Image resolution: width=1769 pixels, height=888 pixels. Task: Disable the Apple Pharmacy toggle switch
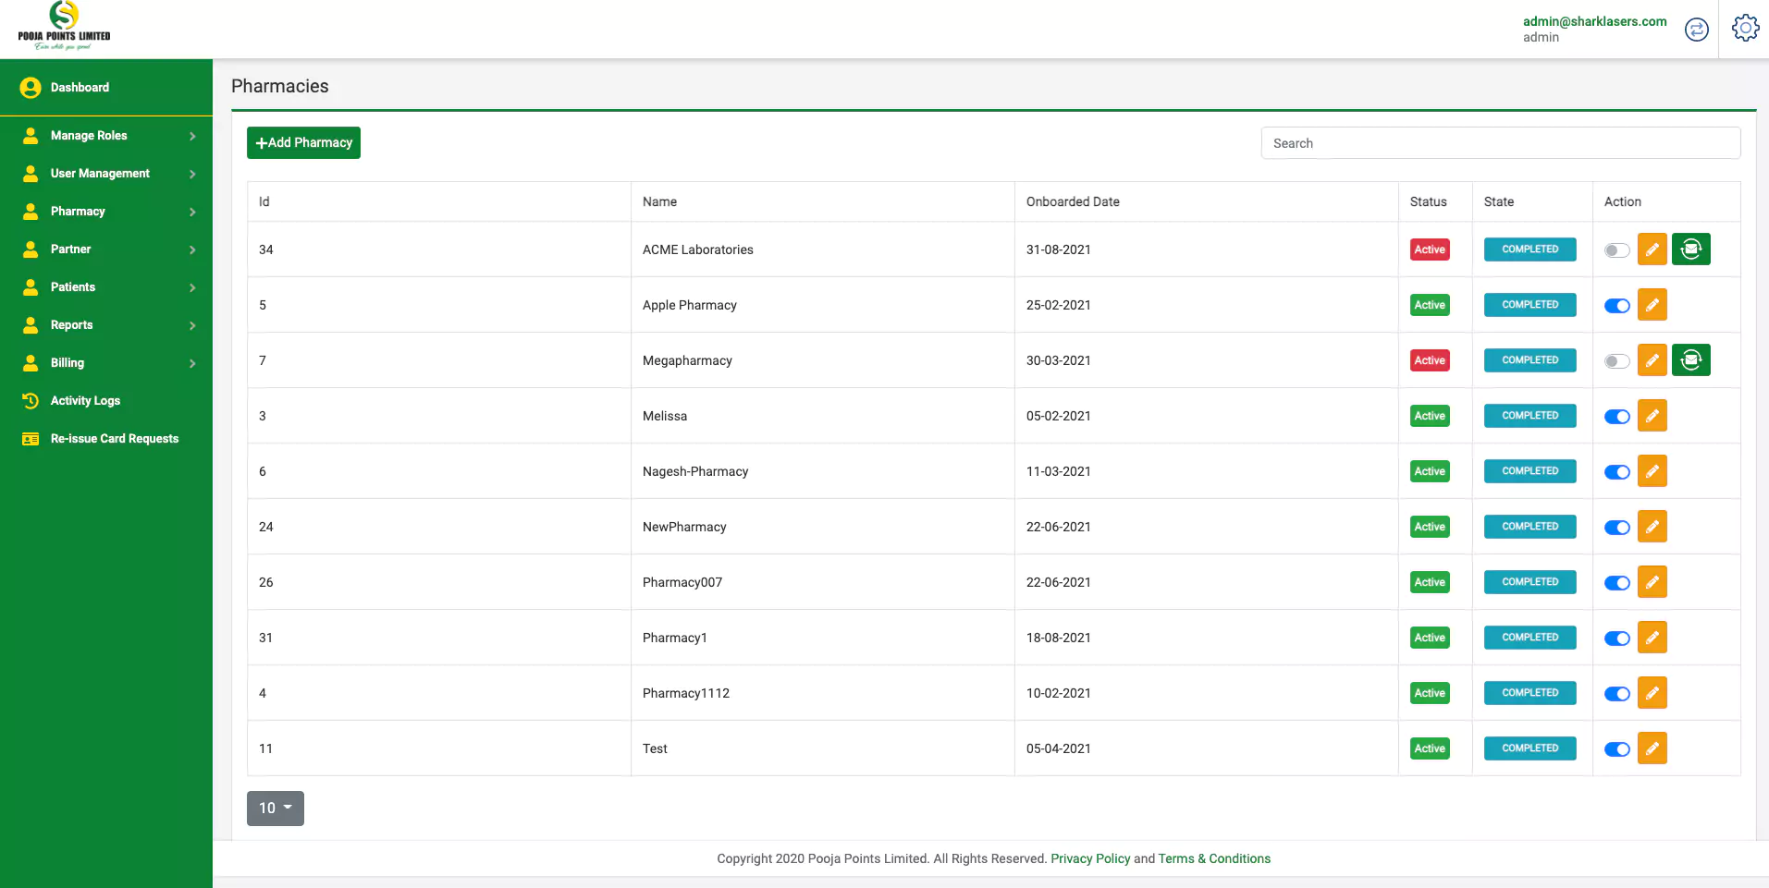click(1616, 306)
